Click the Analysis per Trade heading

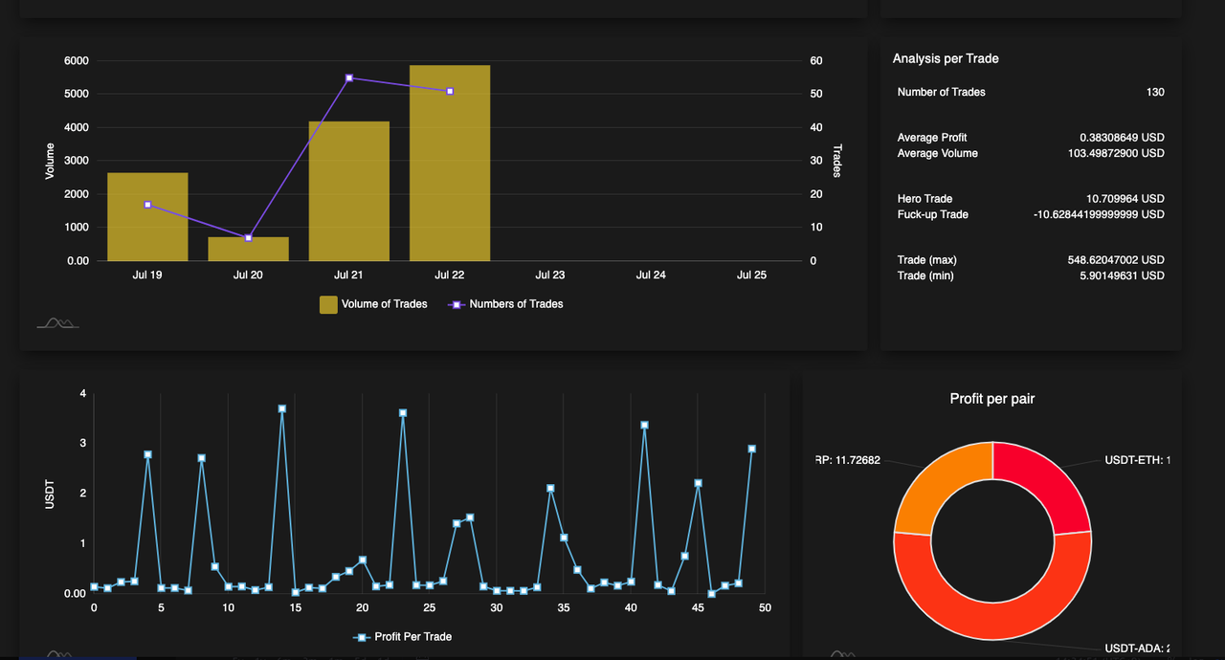[946, 58]
